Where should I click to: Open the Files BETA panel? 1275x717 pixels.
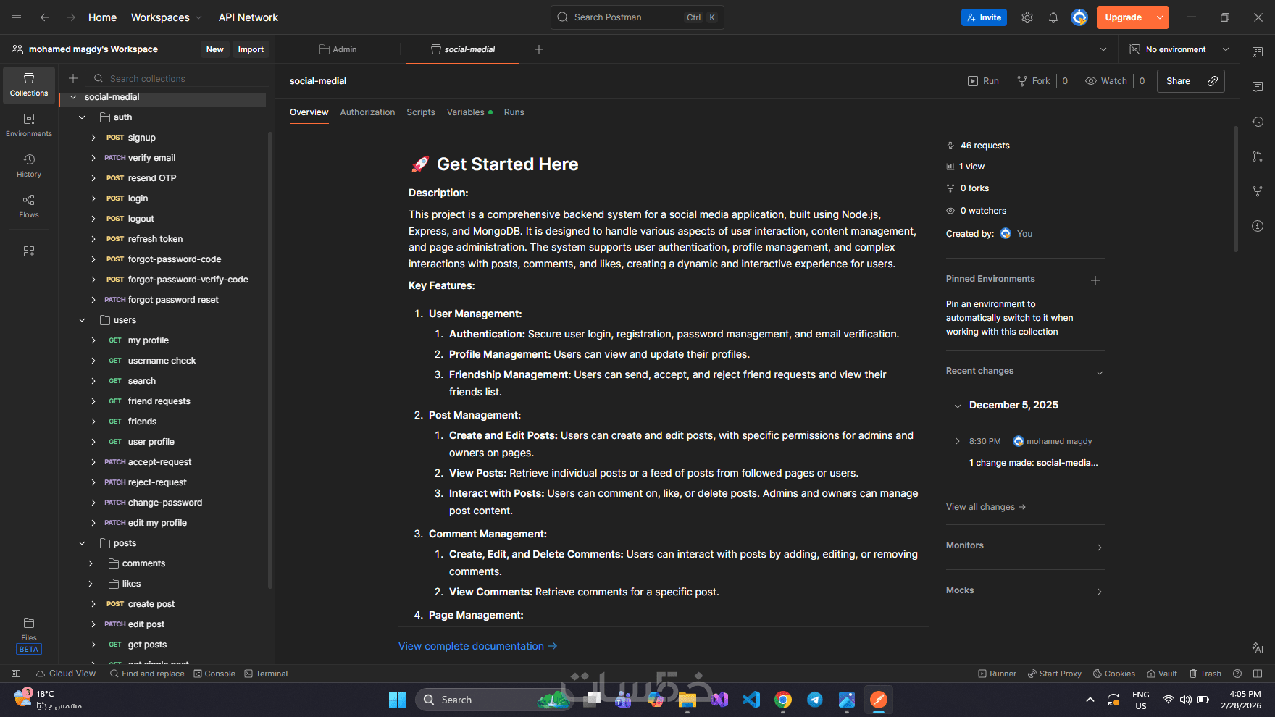tap(29, 634)
